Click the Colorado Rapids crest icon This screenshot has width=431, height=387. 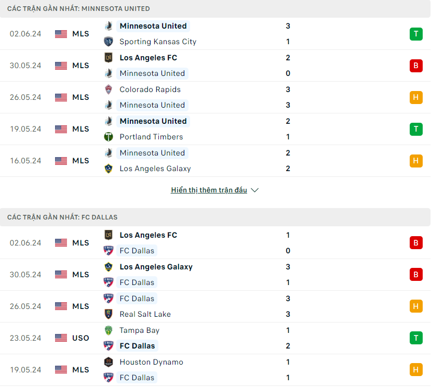(109, 89)
